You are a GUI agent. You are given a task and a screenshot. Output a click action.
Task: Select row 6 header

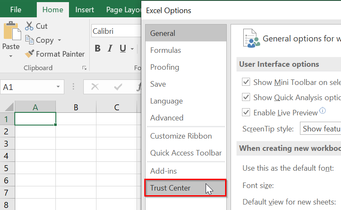point(7,180)
